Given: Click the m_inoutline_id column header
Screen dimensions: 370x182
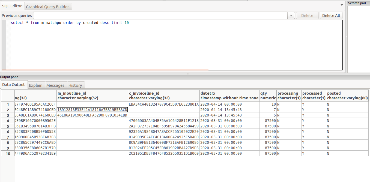Looking at the screenshot, I should click(92, 96).
